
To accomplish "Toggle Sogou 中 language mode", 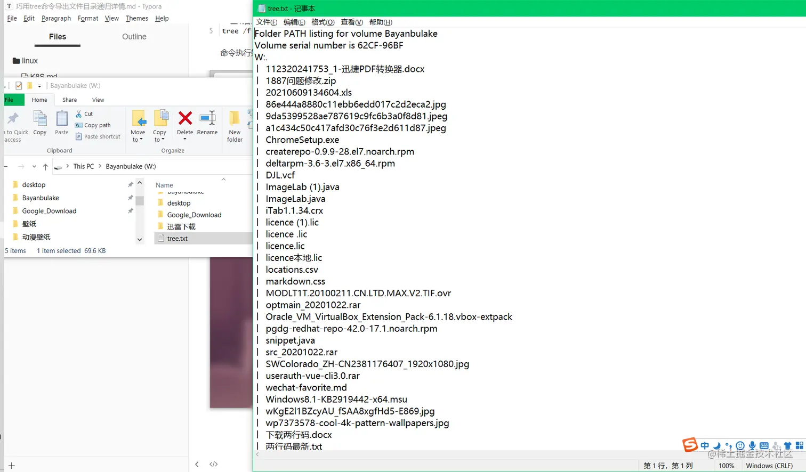I will click(x=705, y=445).
